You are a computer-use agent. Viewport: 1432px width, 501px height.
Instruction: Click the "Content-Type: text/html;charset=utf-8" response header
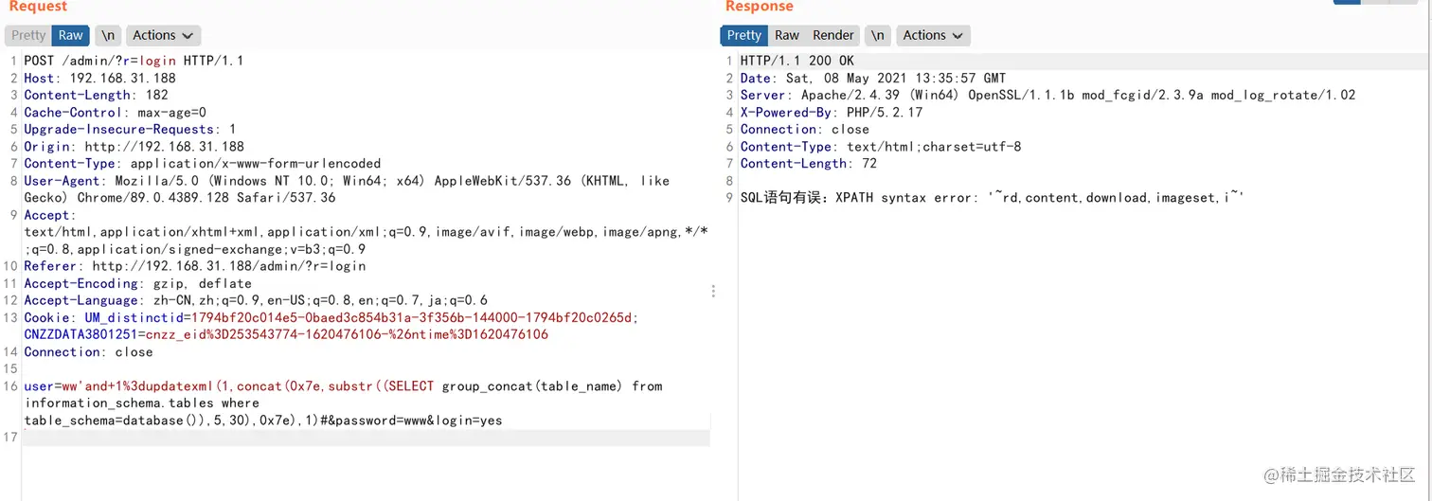tap(881, 146)
